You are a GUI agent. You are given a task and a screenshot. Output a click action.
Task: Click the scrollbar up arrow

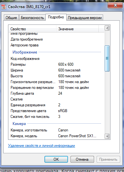(107, 28)
